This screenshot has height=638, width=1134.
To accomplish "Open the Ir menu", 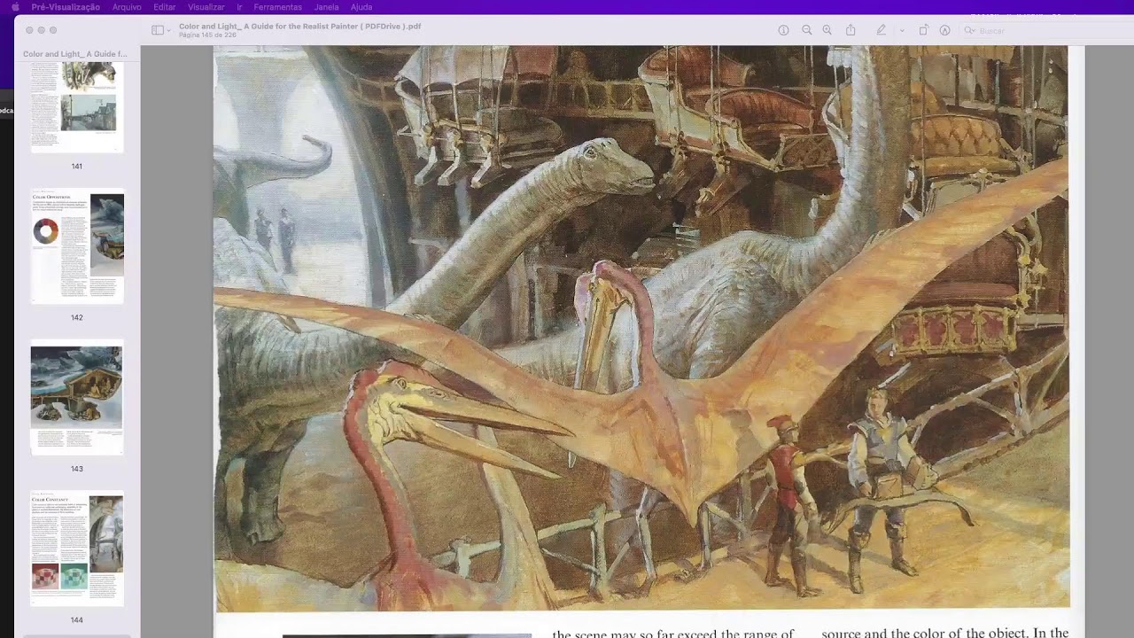I will [x=239, y=7].
